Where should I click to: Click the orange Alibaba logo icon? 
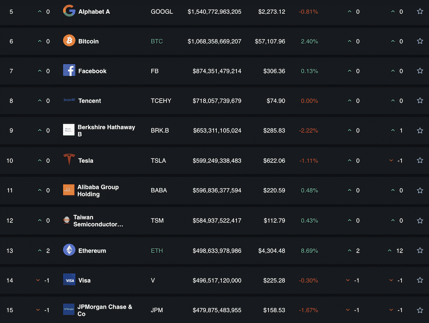pos(69,190)
